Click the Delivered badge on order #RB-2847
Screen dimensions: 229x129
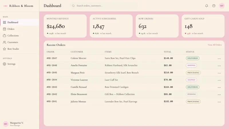(192, 58)
